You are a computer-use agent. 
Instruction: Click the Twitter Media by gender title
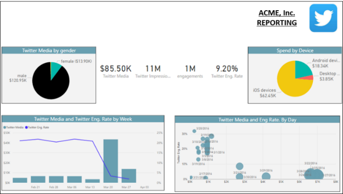(x=48, y=50)
